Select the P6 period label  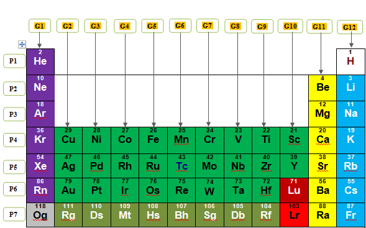pyautogui.click(x=14, y=189)
